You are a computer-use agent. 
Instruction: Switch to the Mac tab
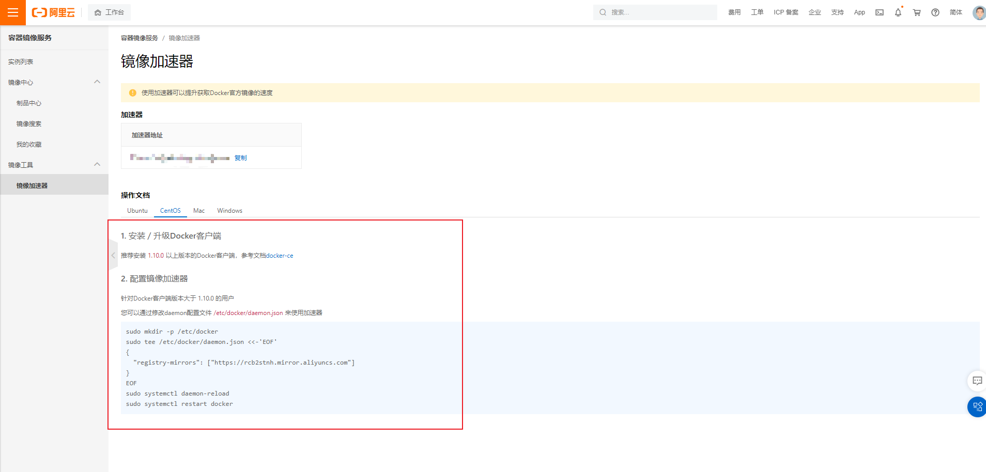click(199, 211)
